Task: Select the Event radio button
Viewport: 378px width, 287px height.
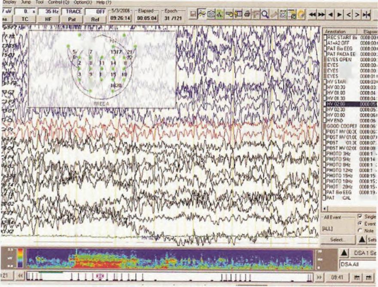Action: coord(360,223)
